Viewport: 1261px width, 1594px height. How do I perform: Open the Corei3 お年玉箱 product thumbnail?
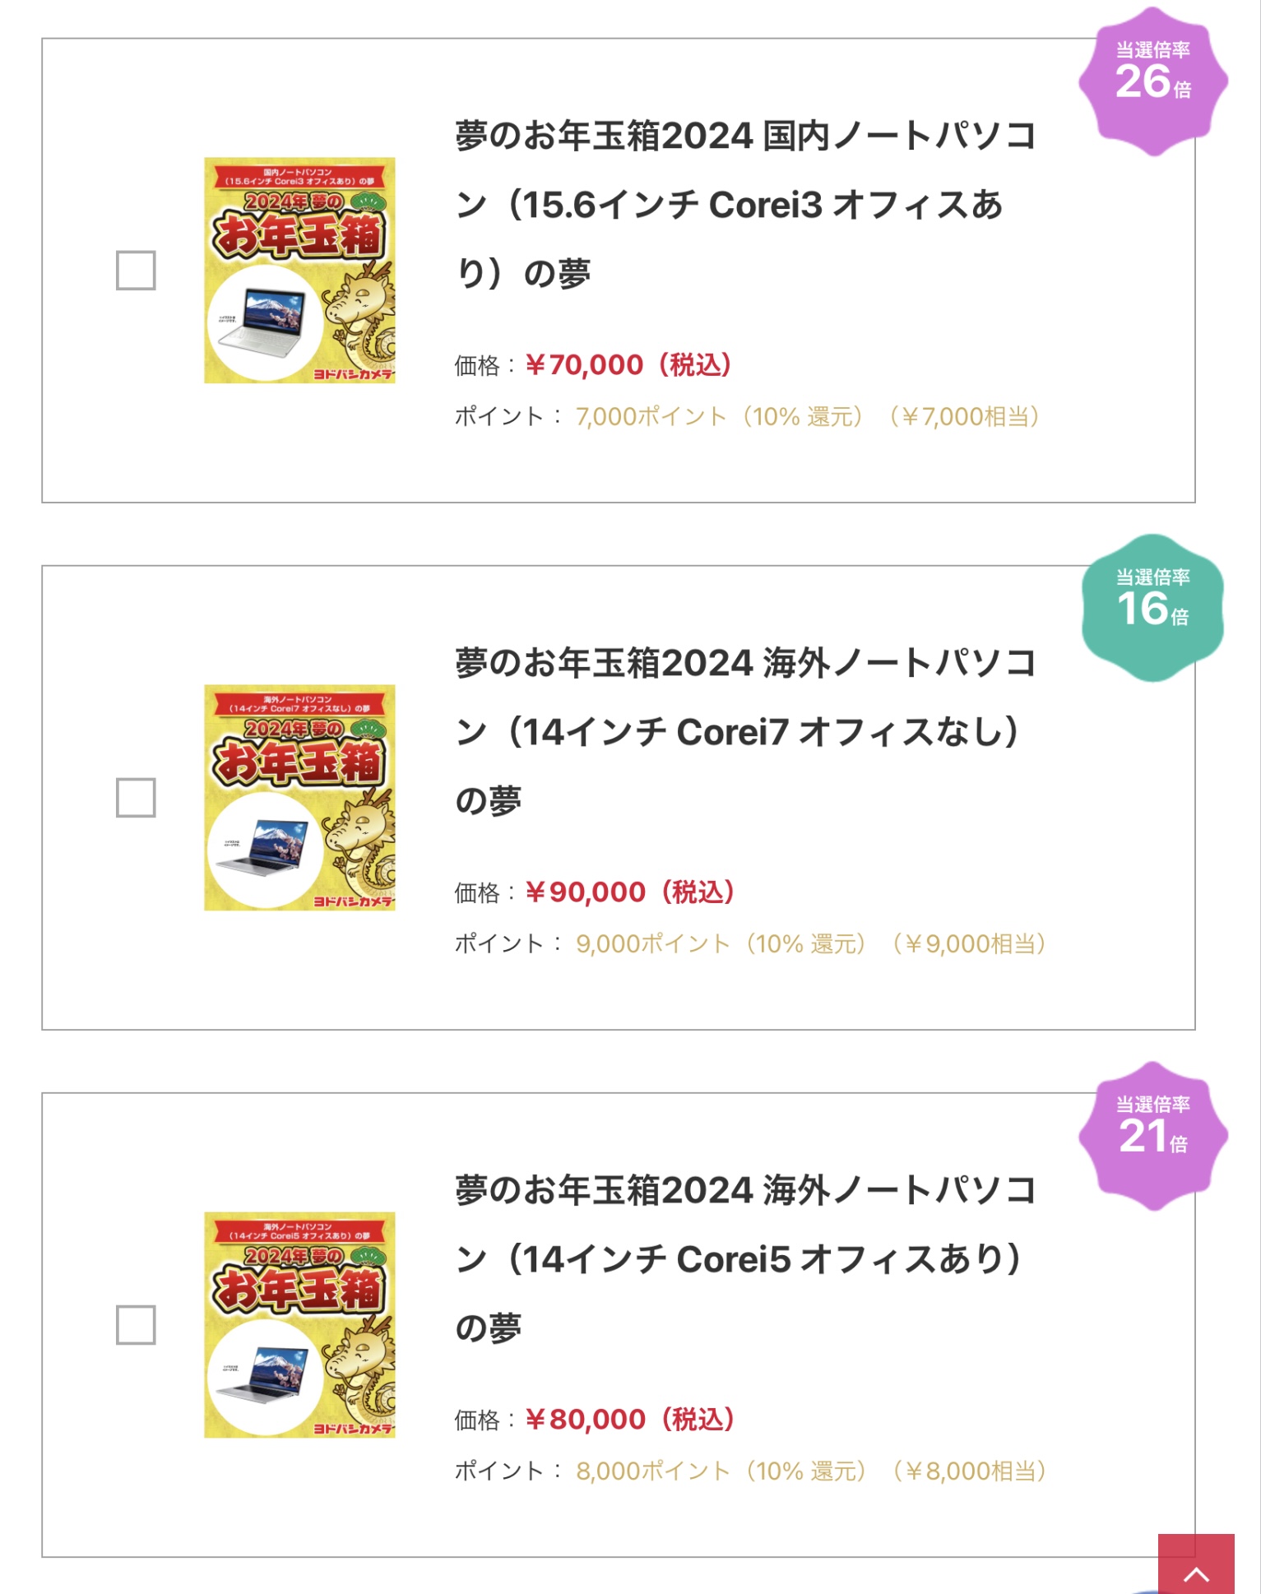pos(299,271)
